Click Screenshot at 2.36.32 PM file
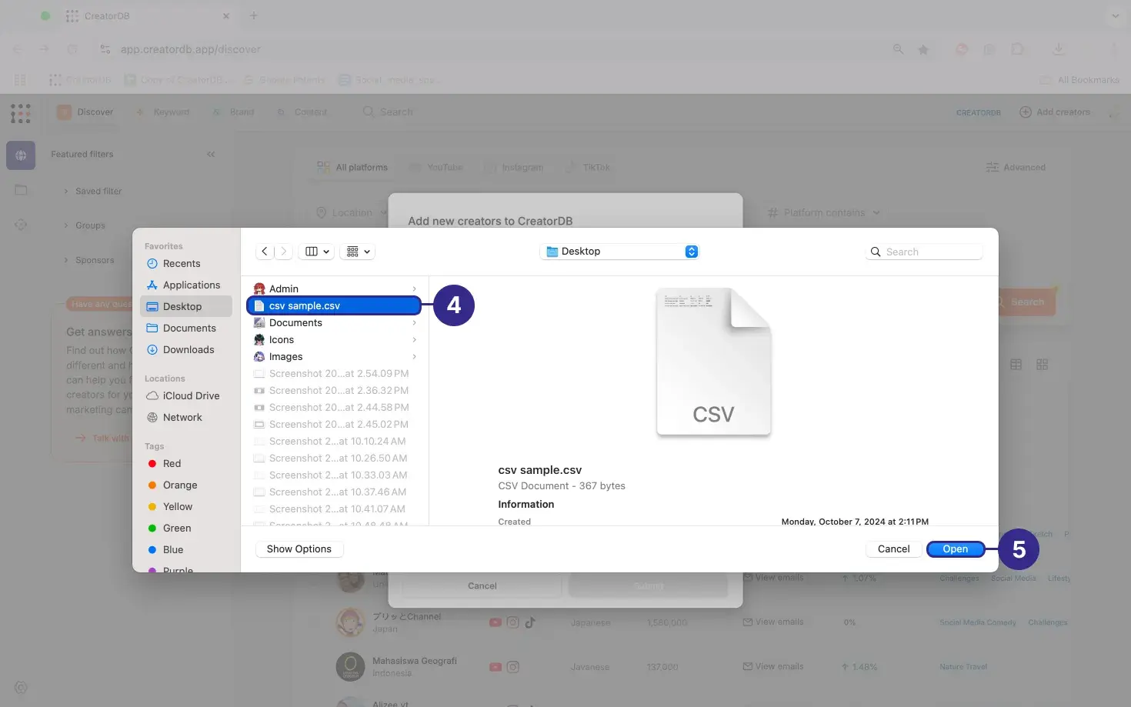 click(x=333, y=390)
